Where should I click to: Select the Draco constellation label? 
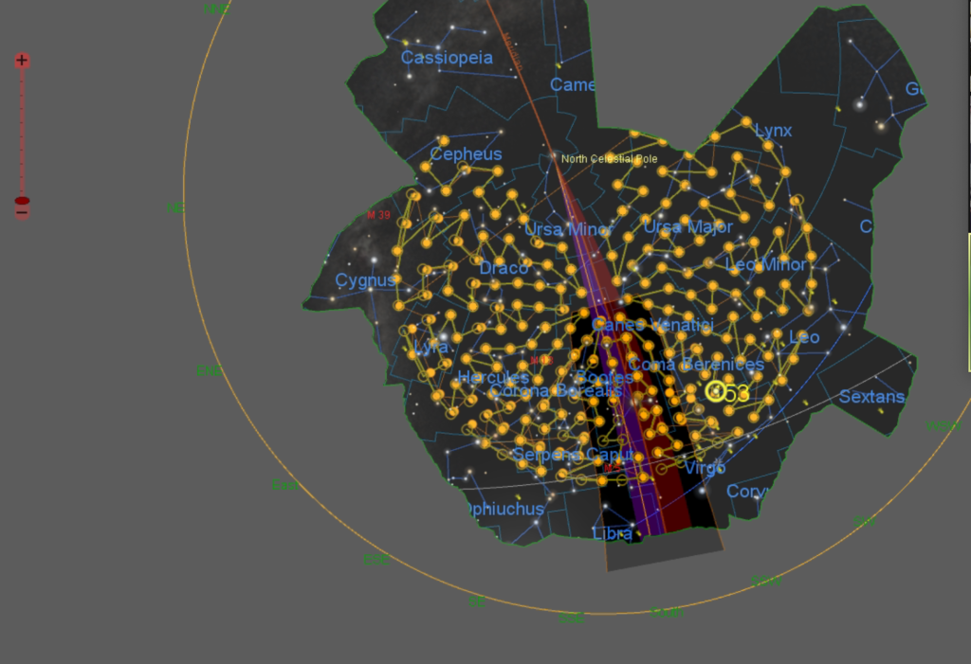pos(504,268)
